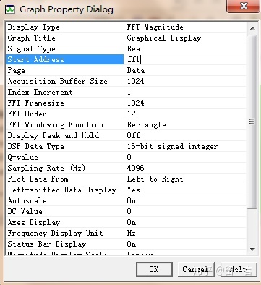Select the Index Increment label

pyautogui.click(x=40, y=92)
